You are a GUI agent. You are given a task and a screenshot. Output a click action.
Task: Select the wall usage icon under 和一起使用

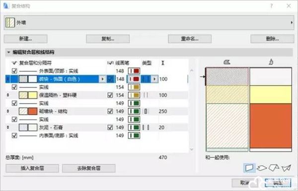[249, 168]
